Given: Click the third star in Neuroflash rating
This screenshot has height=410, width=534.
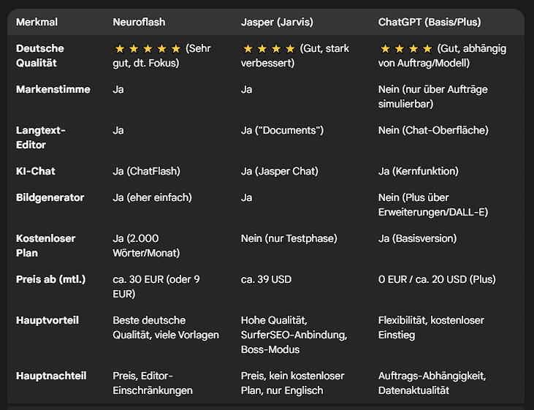Looking at the screenshot, I should [148, 49].
